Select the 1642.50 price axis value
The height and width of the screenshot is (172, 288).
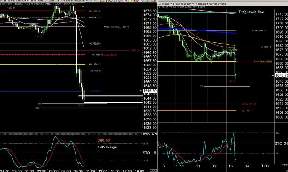[x=150, y=102]
